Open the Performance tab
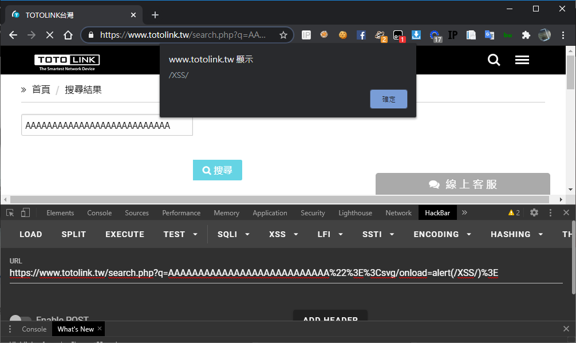Image resolution: width=576 pixels, height=343 pixels. tap(182, 212)
